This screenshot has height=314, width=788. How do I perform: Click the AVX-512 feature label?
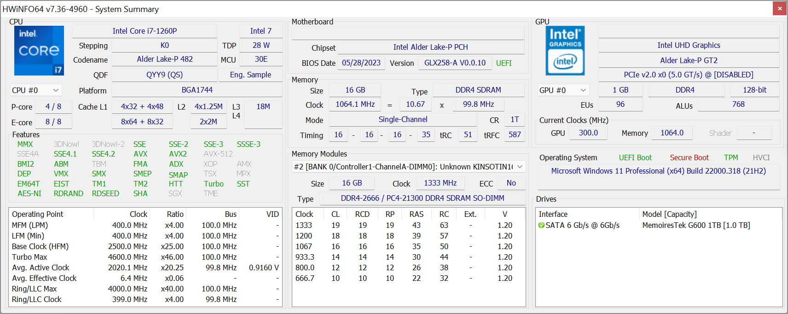[218, 154]
